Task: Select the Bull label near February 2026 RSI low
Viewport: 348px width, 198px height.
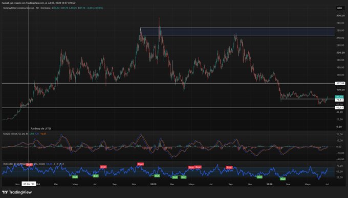Action: [x=282, y=179]
